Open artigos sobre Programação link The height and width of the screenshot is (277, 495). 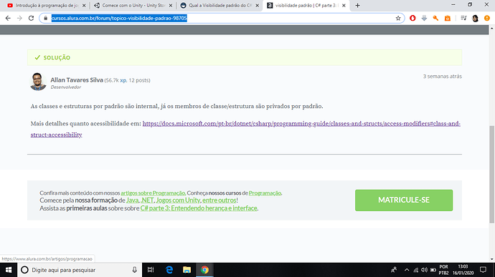point(153,193)
